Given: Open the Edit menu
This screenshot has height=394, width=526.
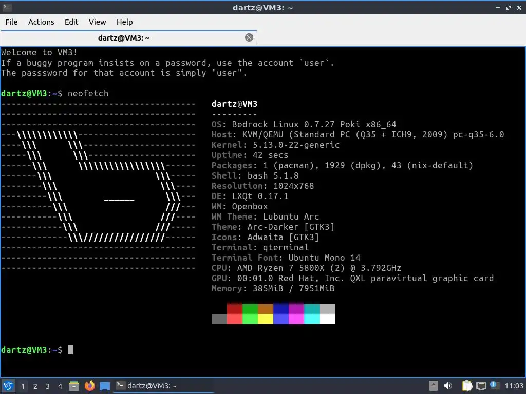Looking at the screenshot, I should 71,22.
